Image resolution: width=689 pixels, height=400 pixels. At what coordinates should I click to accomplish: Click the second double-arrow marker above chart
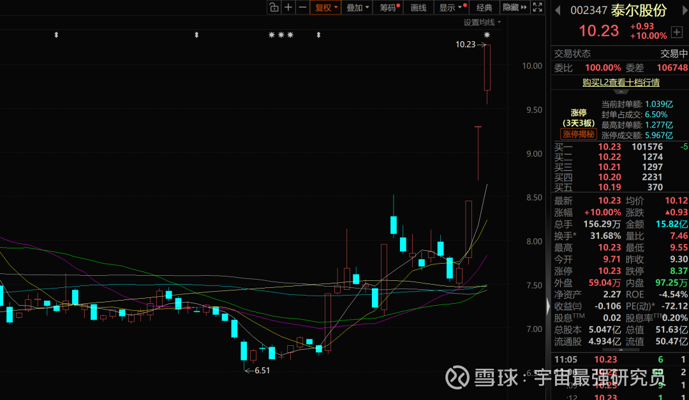point(196,34)
